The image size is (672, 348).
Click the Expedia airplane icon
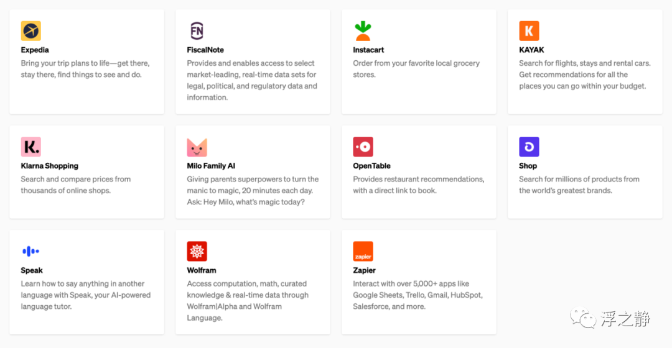pos(30,30)
